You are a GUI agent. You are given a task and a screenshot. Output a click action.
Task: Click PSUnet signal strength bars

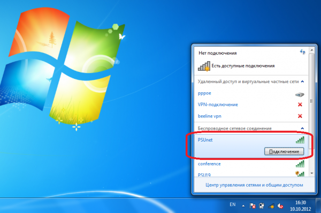point(300,140)
